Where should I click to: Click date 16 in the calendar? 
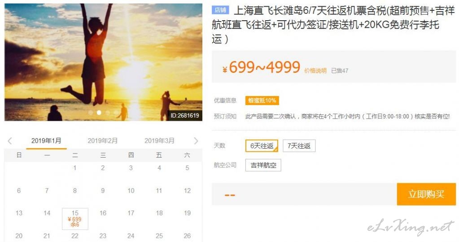(103, 213)
